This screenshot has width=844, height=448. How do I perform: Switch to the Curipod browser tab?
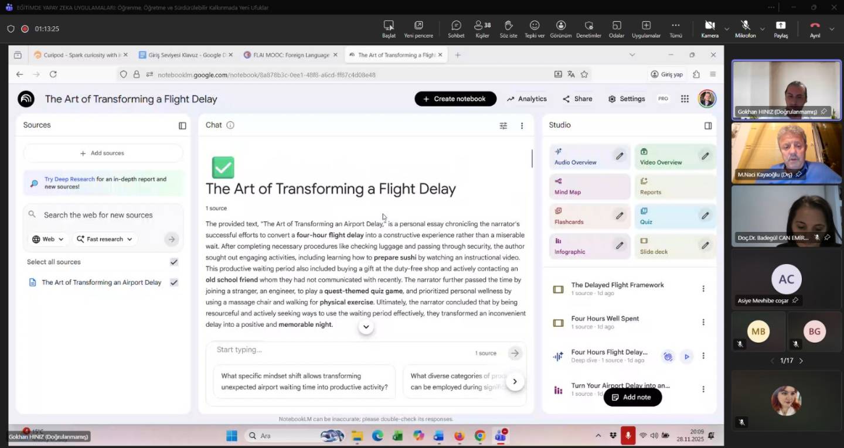click(77, 55)
